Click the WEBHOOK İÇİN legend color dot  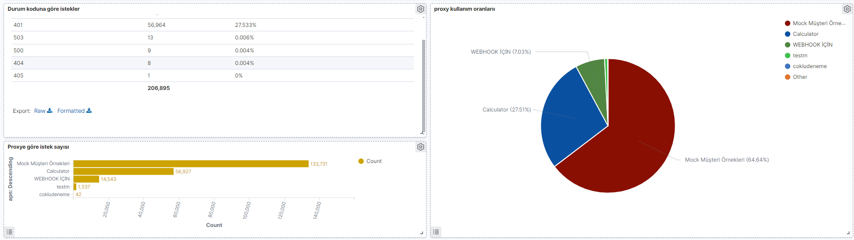787,45
